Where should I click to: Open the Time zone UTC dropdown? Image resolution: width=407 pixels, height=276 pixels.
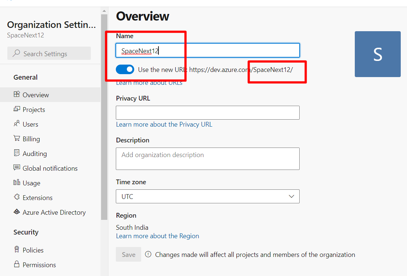pos(208,196)
